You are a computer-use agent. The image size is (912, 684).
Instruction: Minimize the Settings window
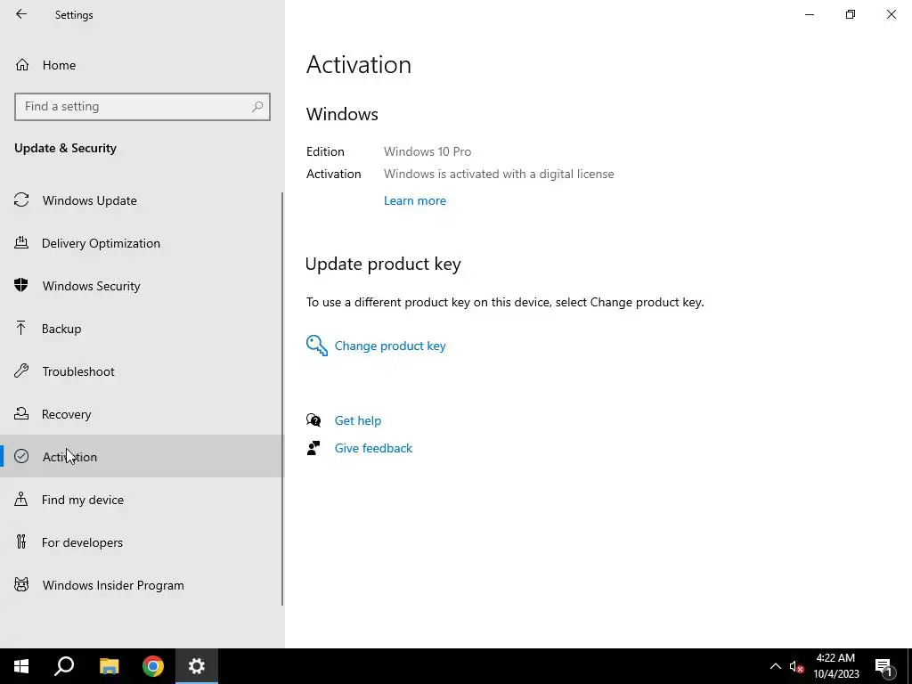coord(809,14)
